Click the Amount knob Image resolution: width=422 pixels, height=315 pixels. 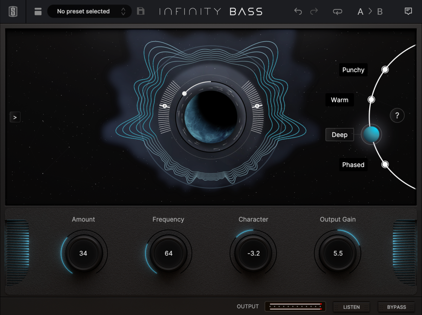pos(83,253)
